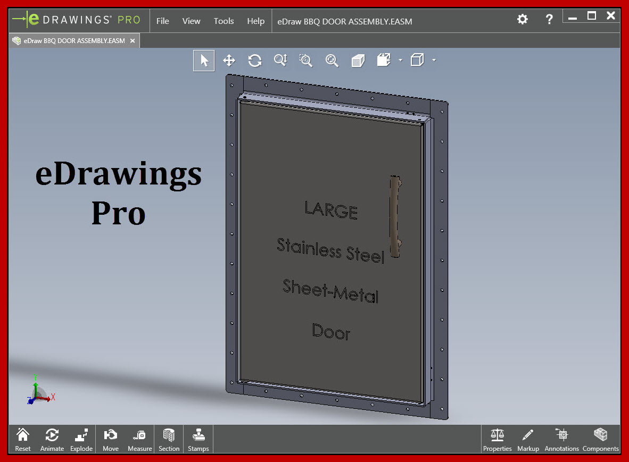Open the Tools menu

click(x=224, y=21)
